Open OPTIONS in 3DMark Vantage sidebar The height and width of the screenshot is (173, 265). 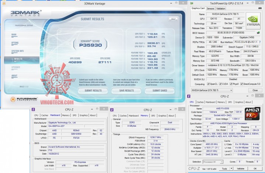pos(15,43)
